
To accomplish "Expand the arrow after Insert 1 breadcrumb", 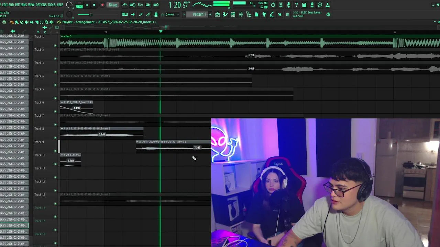I will tap(156, 22).
